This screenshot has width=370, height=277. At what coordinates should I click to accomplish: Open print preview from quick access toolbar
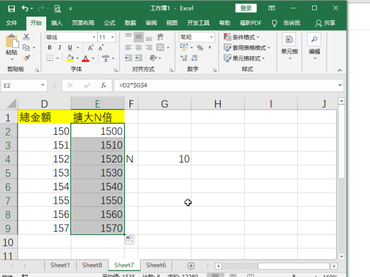57,9
